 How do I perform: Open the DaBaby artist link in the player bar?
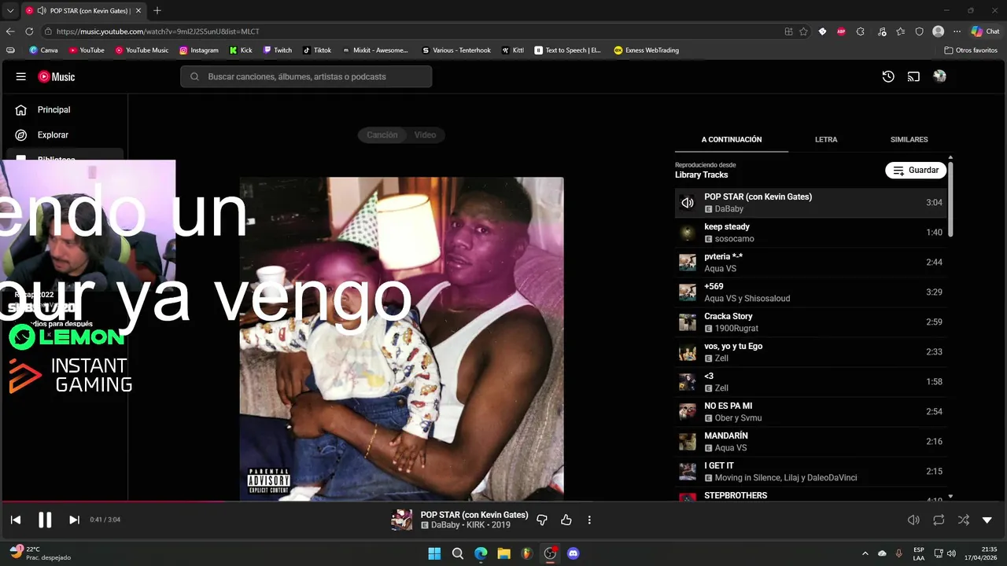(x=445, y=525)
